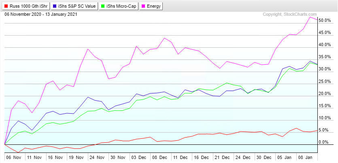Click the 08 Dec date label
Image resolution: width=338 pixels, height=163 pixels.
[161, 157]
